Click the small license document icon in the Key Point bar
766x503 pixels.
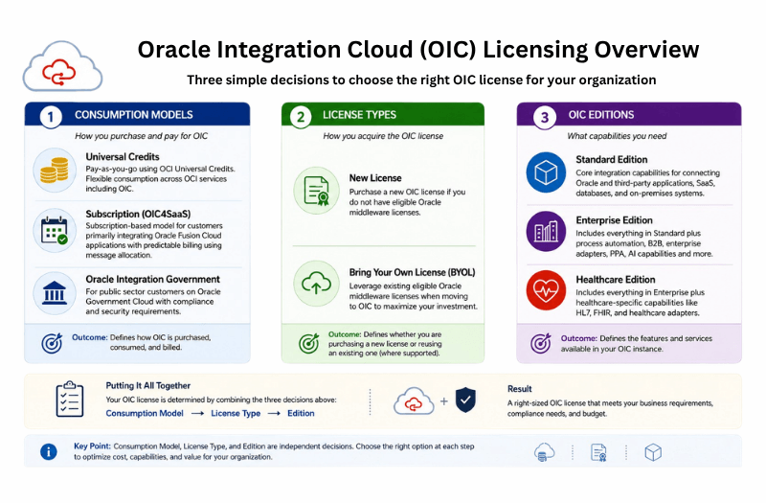pos(598,452)
